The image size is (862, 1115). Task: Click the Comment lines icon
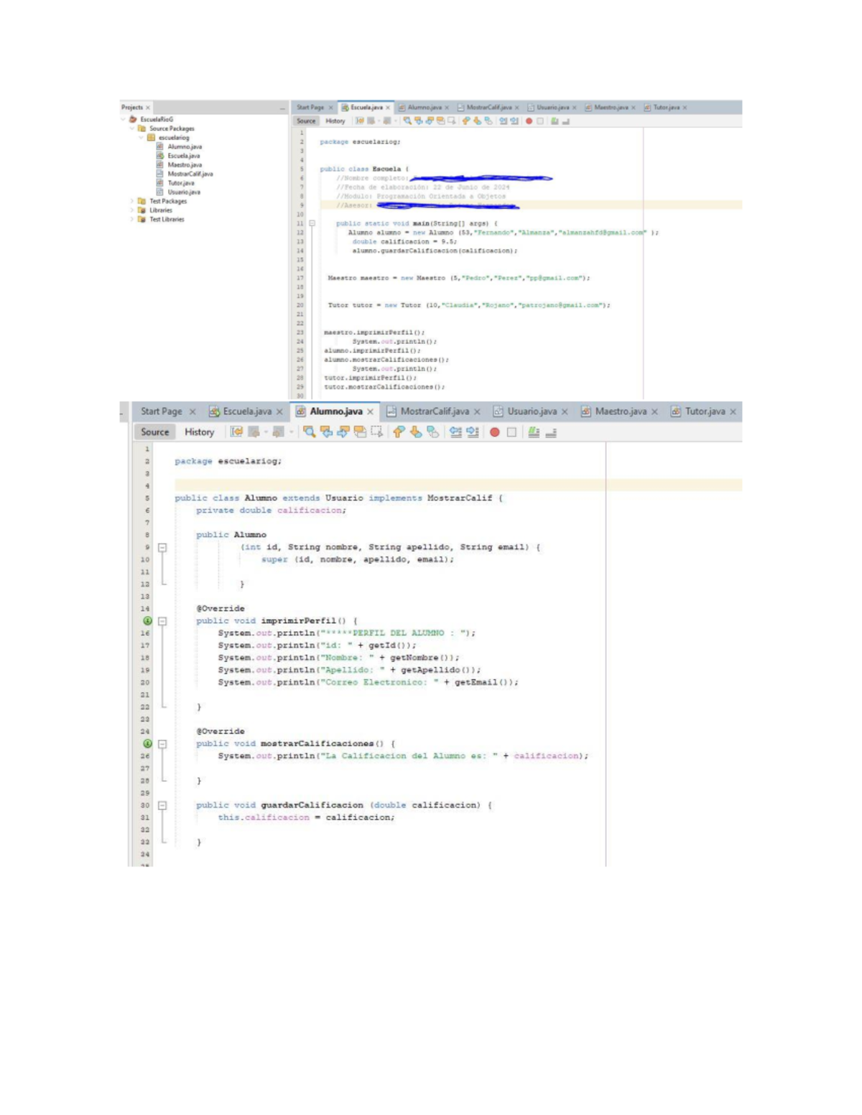tap(533, 431)
